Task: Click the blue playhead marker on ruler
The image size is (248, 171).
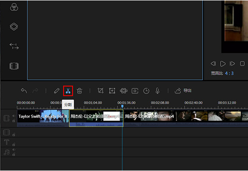Action: [122, 106]
